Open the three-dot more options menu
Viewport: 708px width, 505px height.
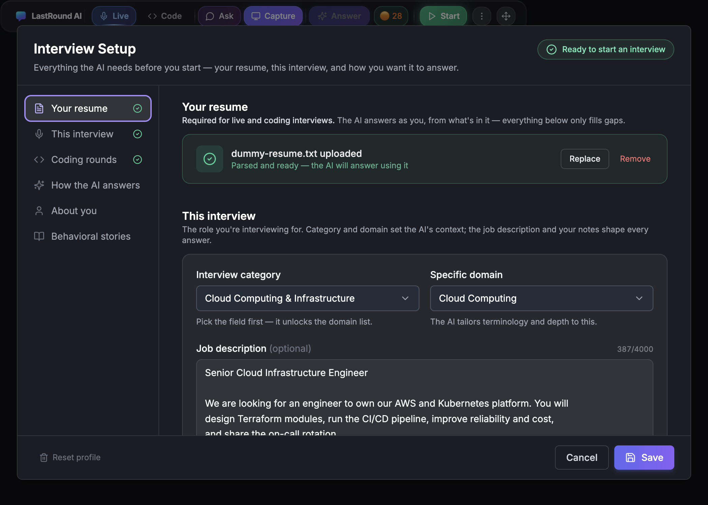tap(482, 16)
